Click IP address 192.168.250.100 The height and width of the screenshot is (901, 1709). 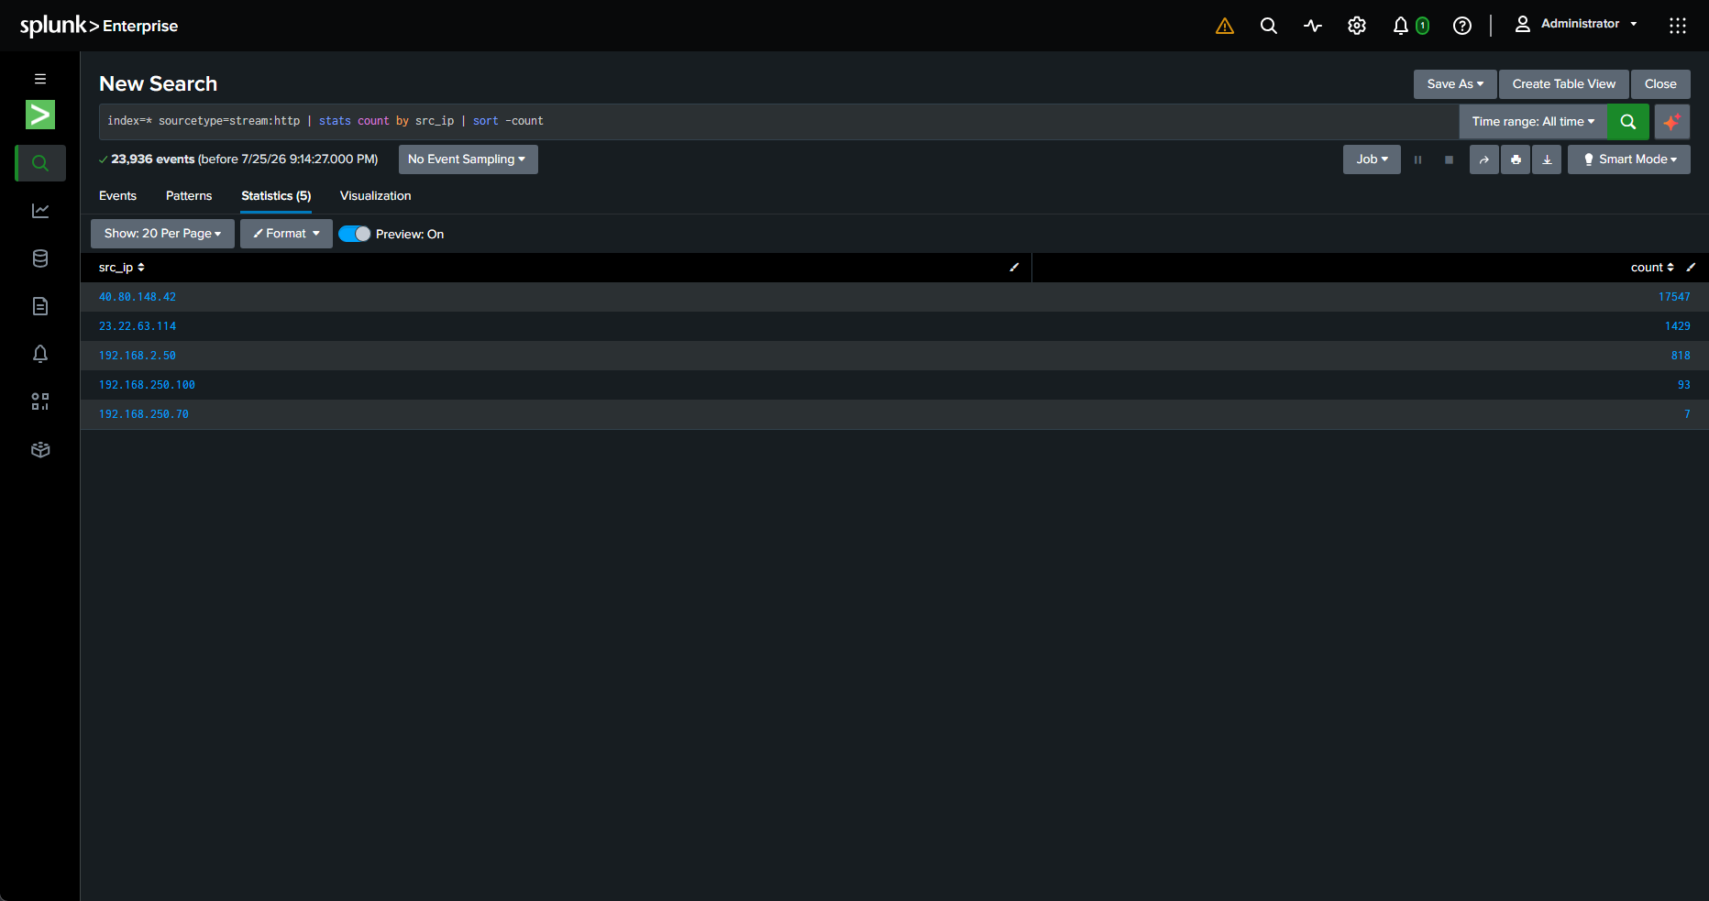click(147, 385)
